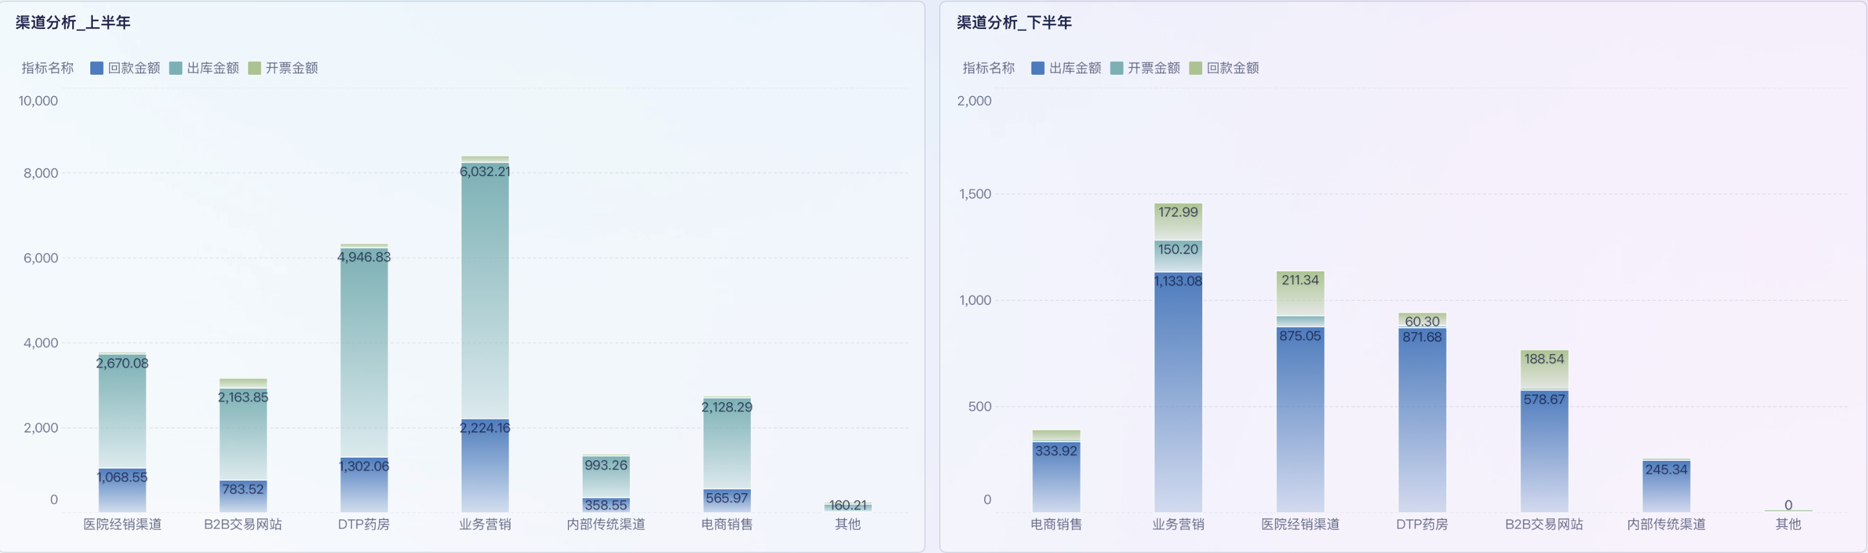
Task: Click the 60.30 green segment in 下半年 chart
Action: [x=1422, y=320]
